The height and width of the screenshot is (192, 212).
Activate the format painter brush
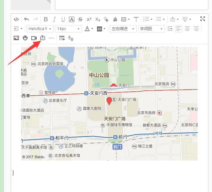(115, 19)
